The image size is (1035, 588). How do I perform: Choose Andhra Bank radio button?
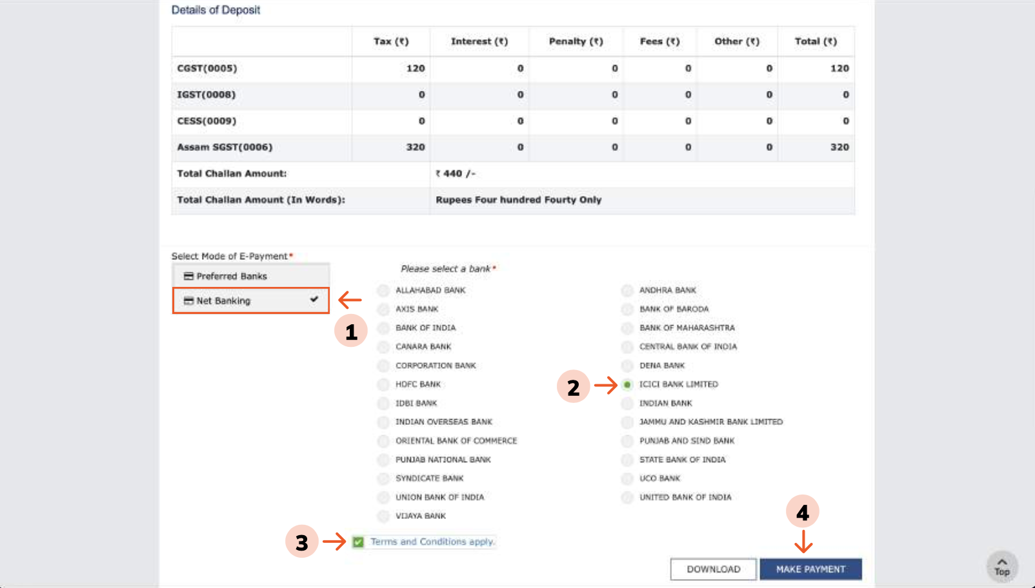pos(627,290)
